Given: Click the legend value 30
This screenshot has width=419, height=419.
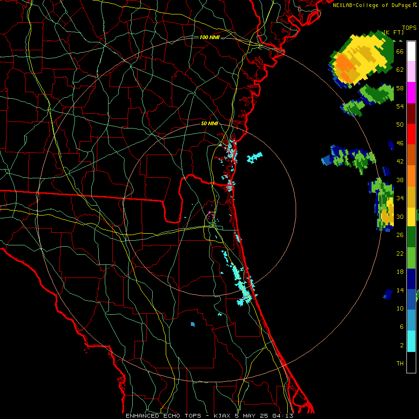Looking at the screenshot, I should pyautogui.click(x=400, y=216).
